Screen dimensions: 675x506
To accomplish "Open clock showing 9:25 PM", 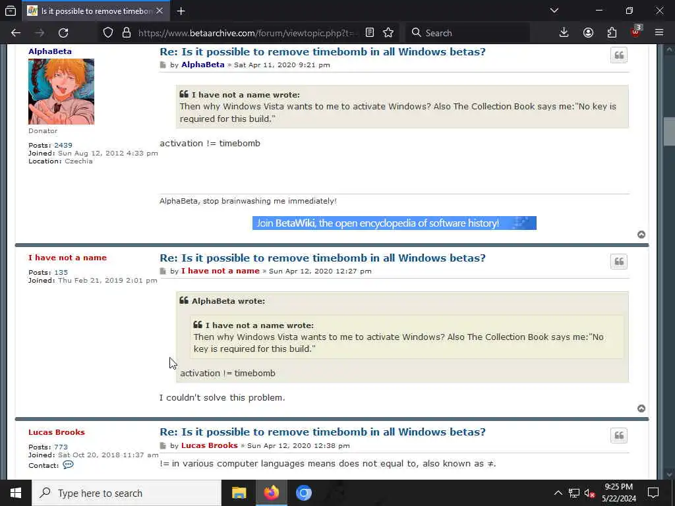I will [x=618, y=493].
